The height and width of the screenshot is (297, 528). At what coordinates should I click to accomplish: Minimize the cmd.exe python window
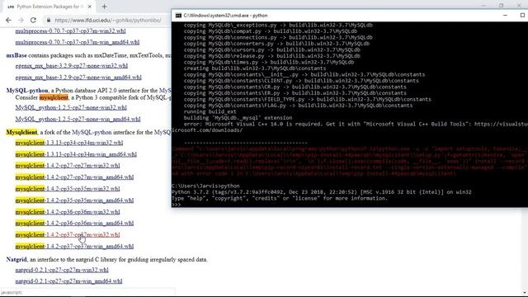point(505,16)
